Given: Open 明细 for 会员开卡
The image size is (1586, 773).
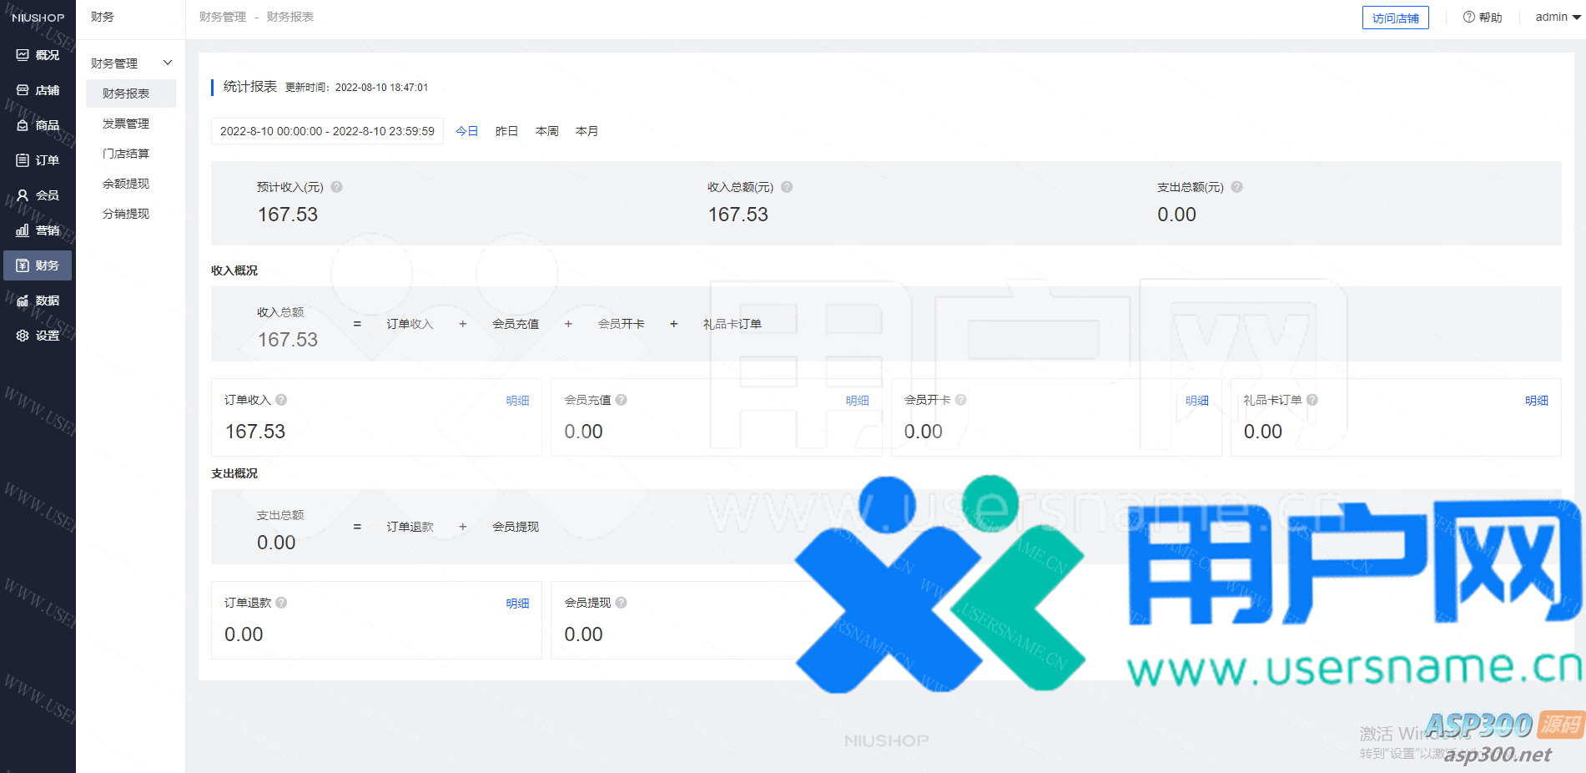Looking at the screenshot, I should point(1196,401).
